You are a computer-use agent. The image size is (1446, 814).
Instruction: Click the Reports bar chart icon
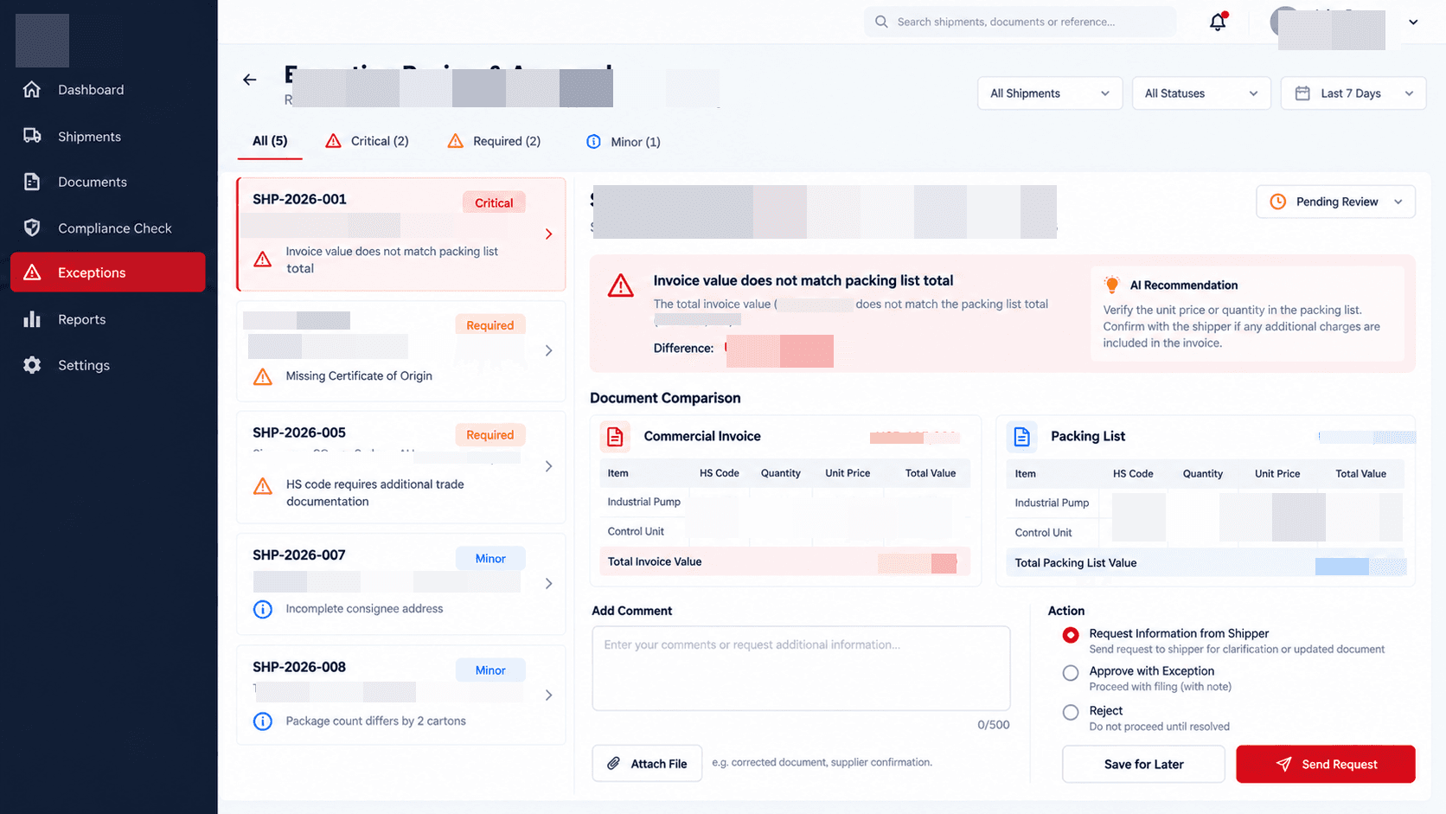click(x=32, y=319)
